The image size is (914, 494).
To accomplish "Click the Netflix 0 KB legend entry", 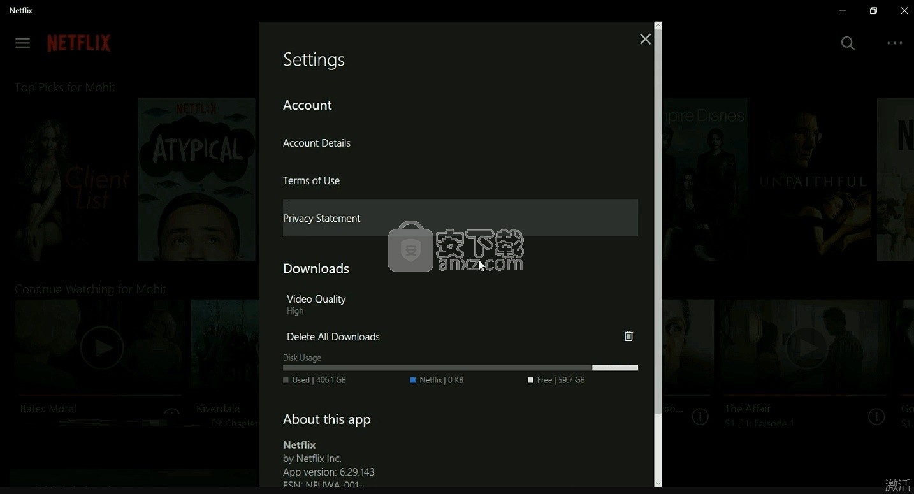I will 437,380.
